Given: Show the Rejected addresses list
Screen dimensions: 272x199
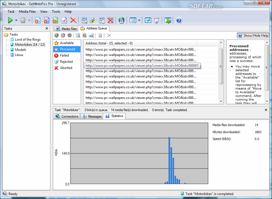Looking at the screenshot, I should coord(67,62).
